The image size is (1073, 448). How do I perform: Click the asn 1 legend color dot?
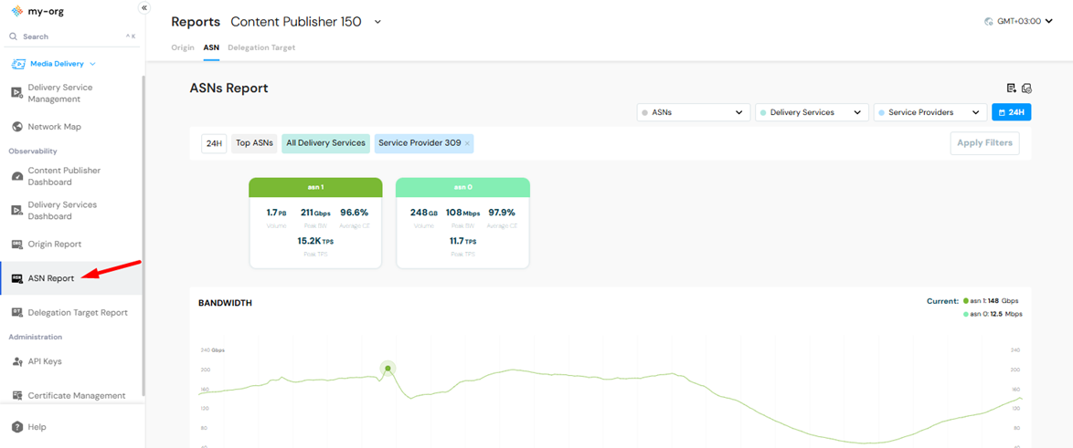(x=965, y=300)
